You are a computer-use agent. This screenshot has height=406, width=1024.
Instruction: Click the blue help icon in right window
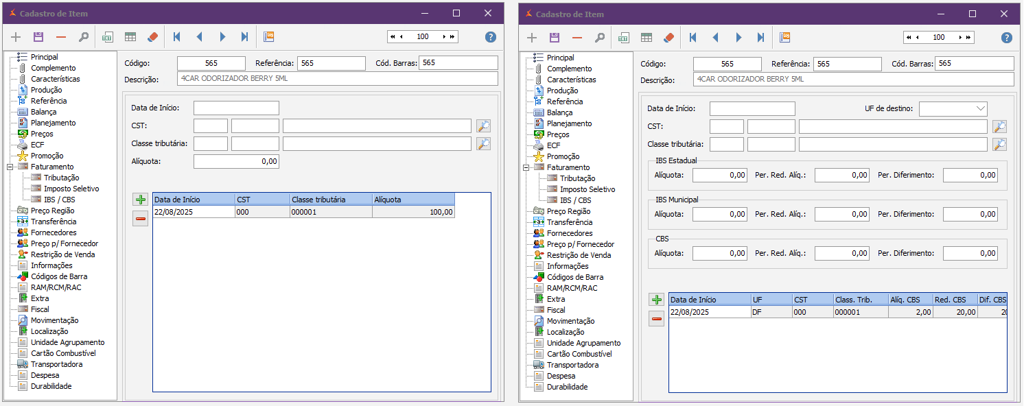[1006, 38]
